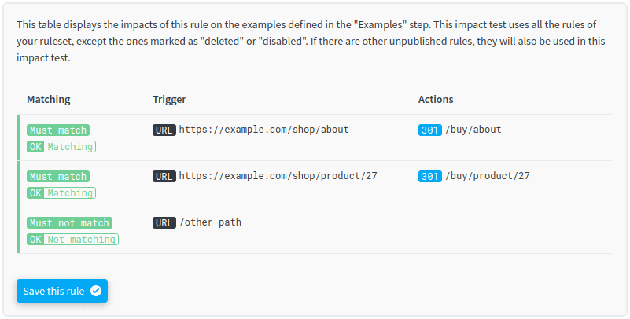Click the Actions column header
This screenshot has width=630, height=319.
tap(436, 100)
